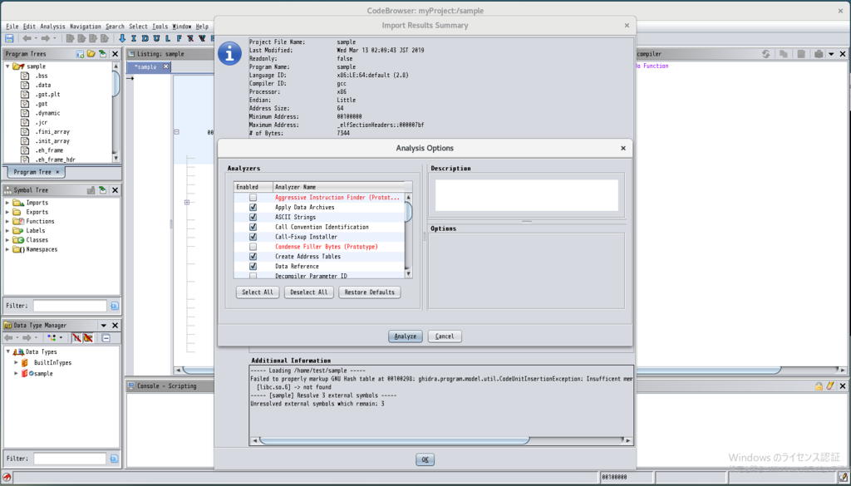851x486 pixels.
Task: Enable Condense Filler Bytes analyzer checkbox
Action: tap(253, 247)
